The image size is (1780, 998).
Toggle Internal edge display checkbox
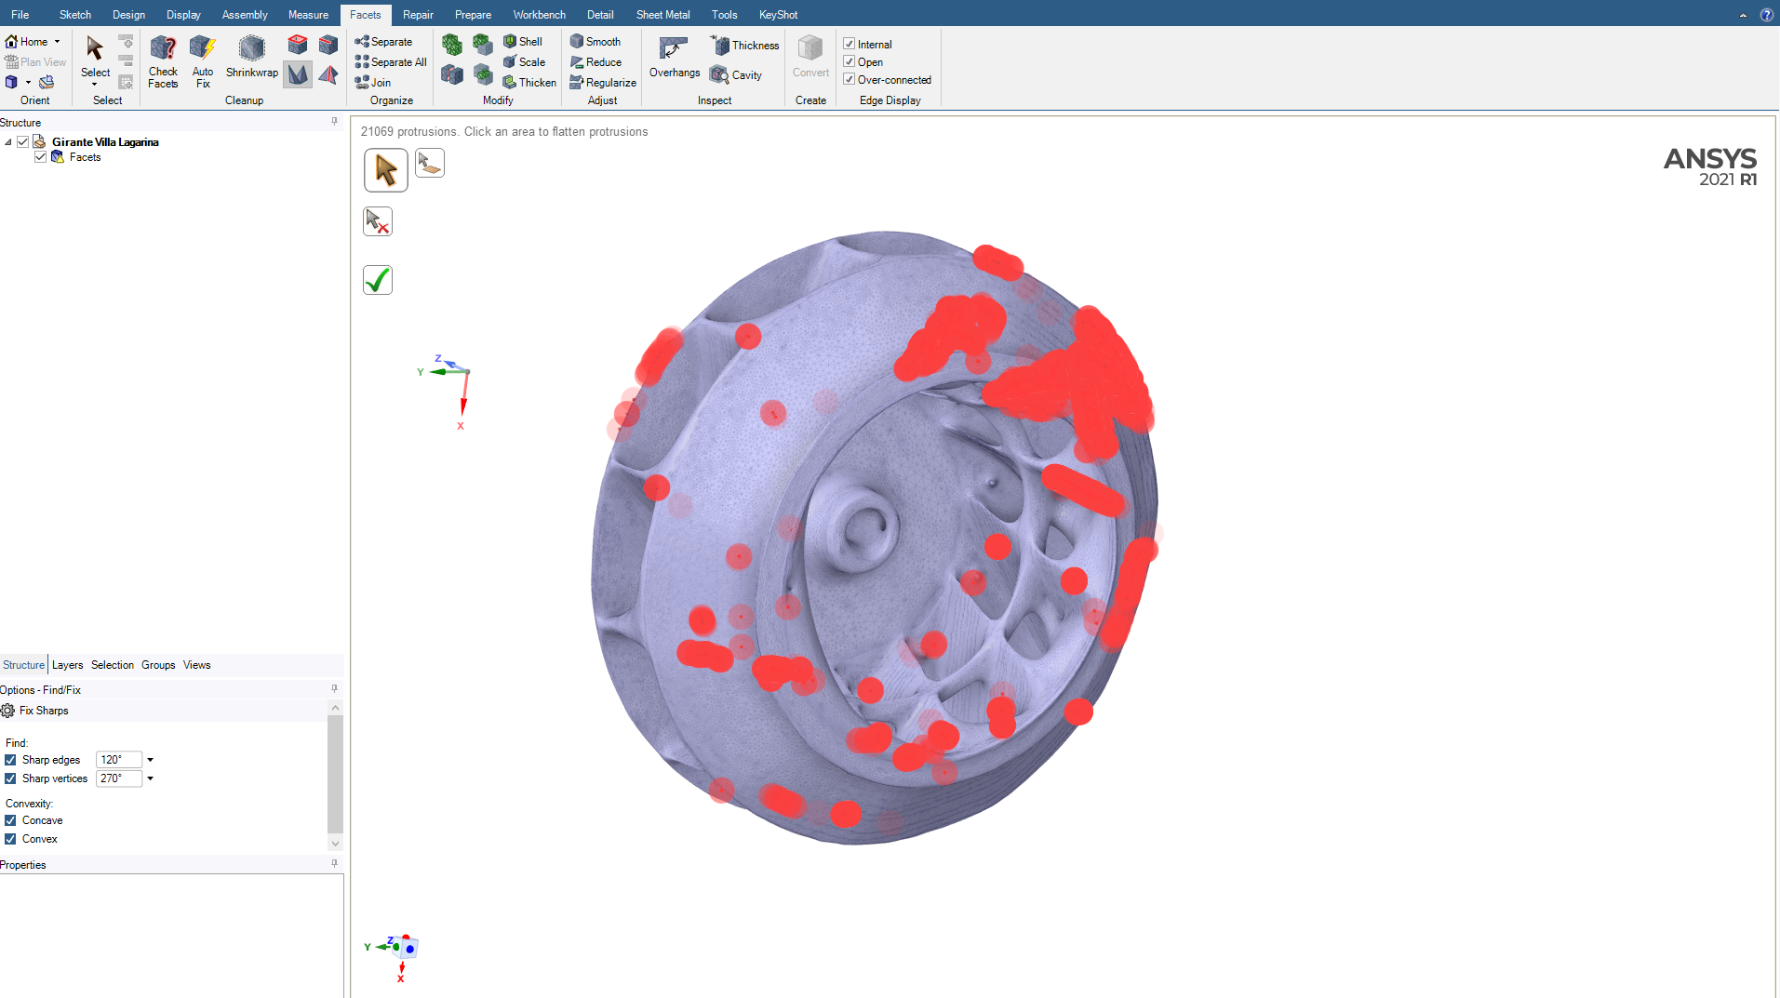tap(849, 44)
